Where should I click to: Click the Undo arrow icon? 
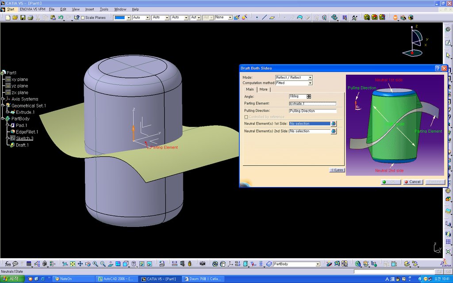tap(61, 18)
